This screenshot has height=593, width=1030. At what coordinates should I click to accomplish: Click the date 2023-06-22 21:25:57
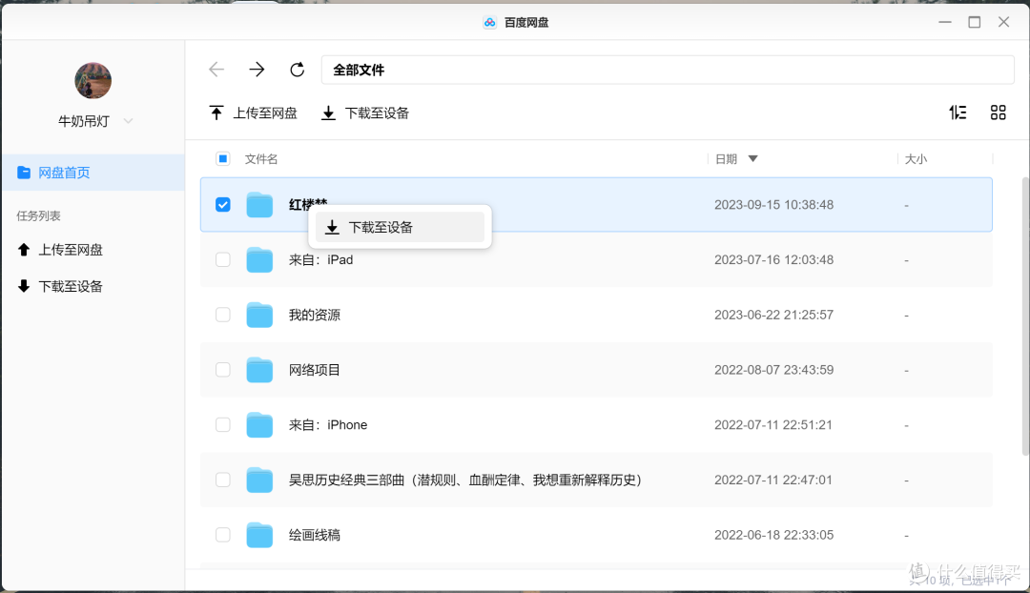point(773,316)
